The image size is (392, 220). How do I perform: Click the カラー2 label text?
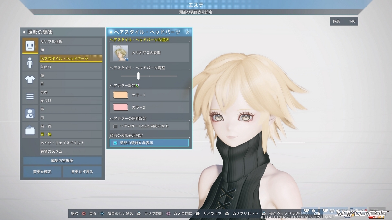pyautogui.click(x=139, y=107)
